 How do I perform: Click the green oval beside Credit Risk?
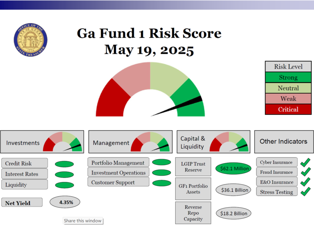pos(64,164)
